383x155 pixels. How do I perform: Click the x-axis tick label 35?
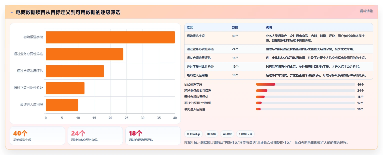(159, 118)
